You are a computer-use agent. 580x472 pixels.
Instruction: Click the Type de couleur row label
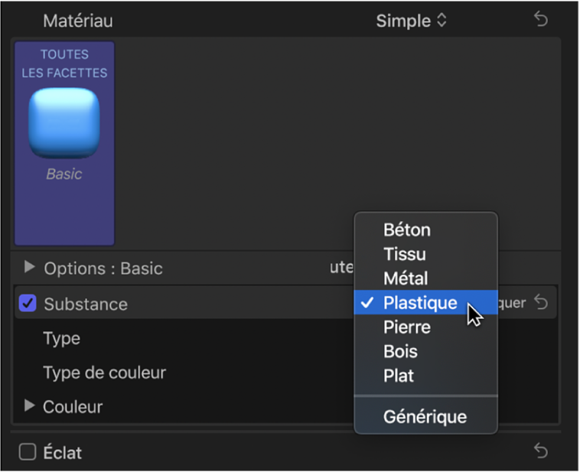(x=104, y=373)
